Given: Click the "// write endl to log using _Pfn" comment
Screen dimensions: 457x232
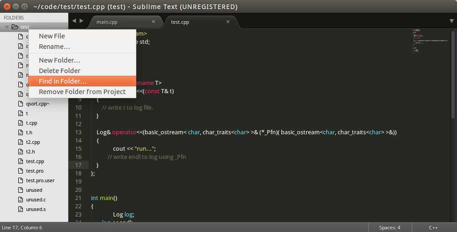Looking at the screenshot, I should 146,157.
